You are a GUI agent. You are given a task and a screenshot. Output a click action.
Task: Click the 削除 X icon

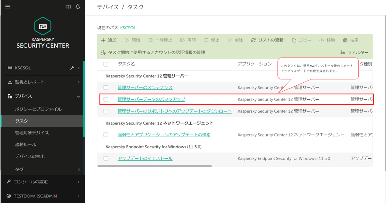230,40
